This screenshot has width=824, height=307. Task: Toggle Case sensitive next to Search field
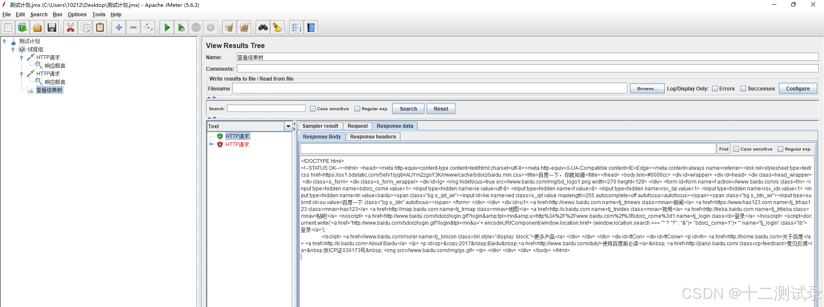[313, 109]
